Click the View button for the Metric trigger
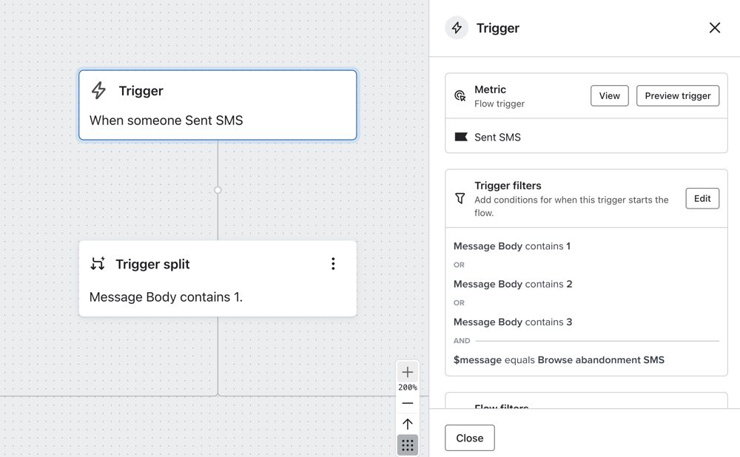The height and width of the screenshot is (457, 740). (x=609, y=95)
